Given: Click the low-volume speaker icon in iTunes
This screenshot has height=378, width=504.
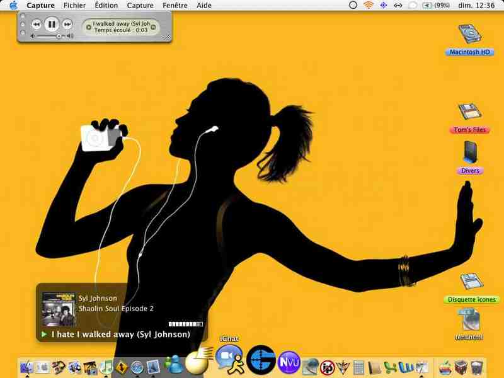Looking at the screenshot, I should pyautogui.click(x=33, y=37).
